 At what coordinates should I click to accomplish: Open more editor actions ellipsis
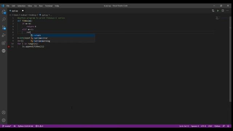coord(228,11)
